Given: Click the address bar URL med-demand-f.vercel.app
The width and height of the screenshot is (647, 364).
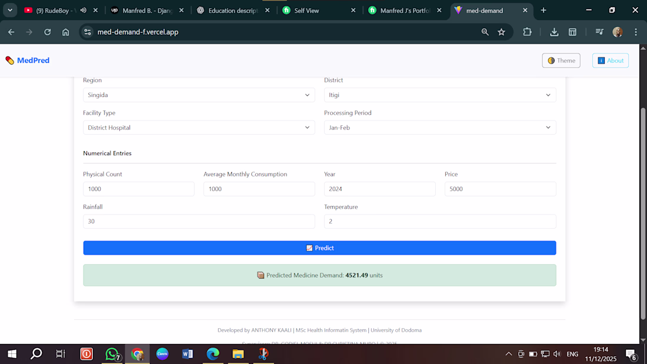Looking at the screenshot, I should 138,32.
